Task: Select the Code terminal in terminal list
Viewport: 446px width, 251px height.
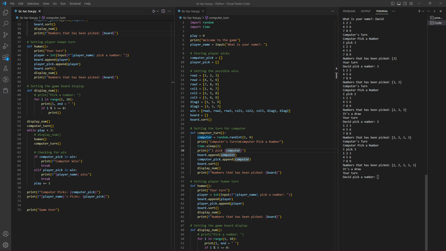Action: [x=436, y=23]
